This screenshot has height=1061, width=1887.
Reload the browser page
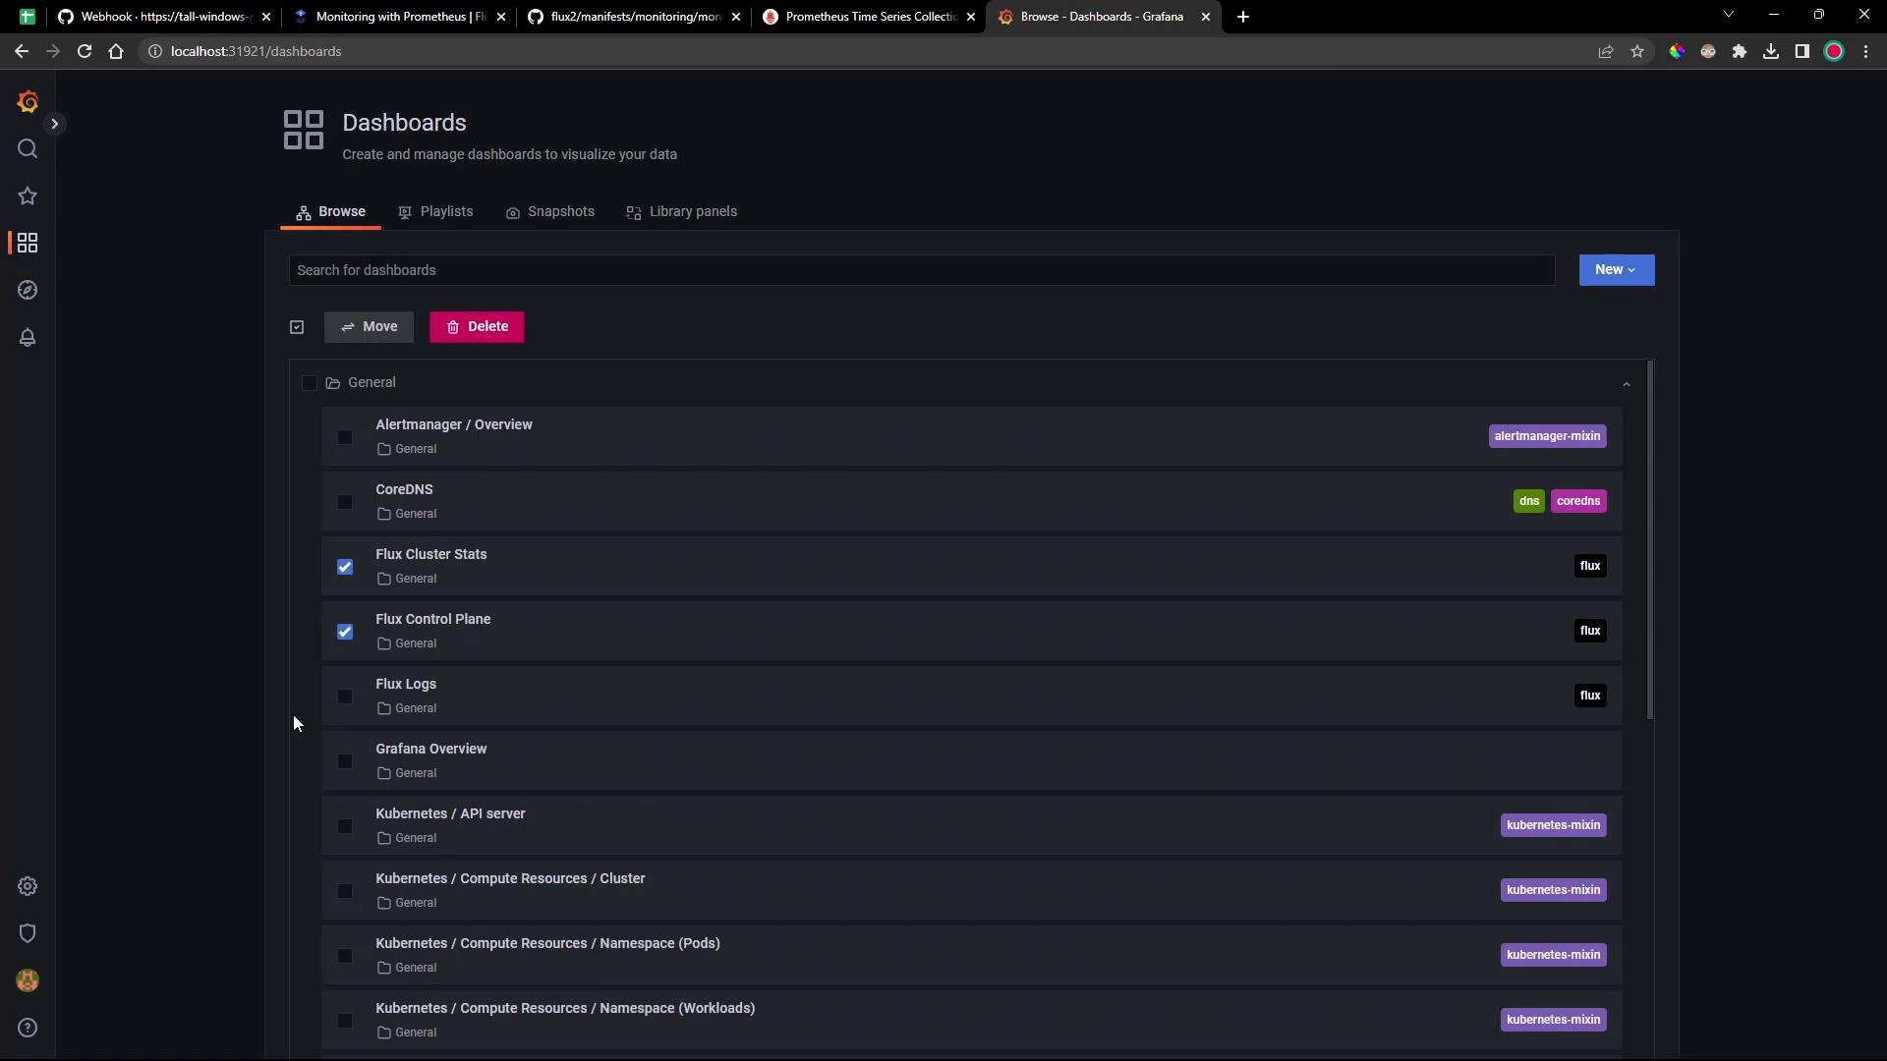point(85,51)
